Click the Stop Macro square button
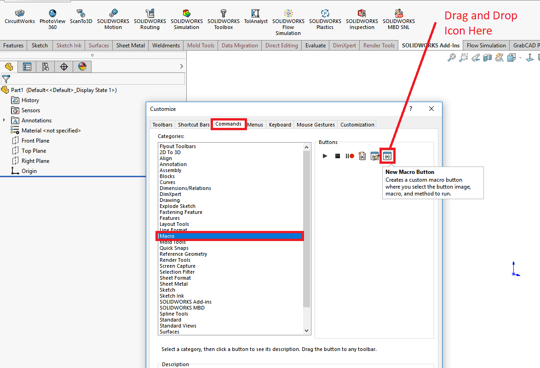The height and width of the screenshot is (368, 540). [338, 156]
